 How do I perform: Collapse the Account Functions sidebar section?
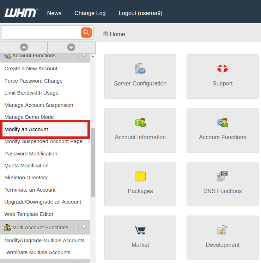pos(84,56)
